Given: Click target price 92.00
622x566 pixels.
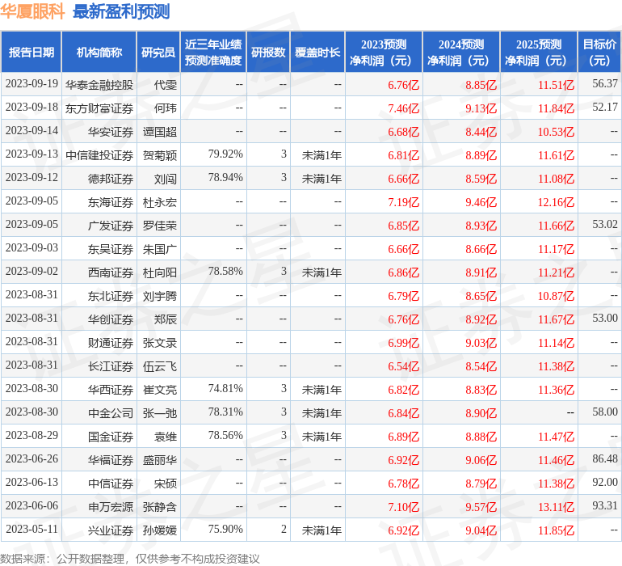Looking at the screenshot, I should tap(605, 482).
